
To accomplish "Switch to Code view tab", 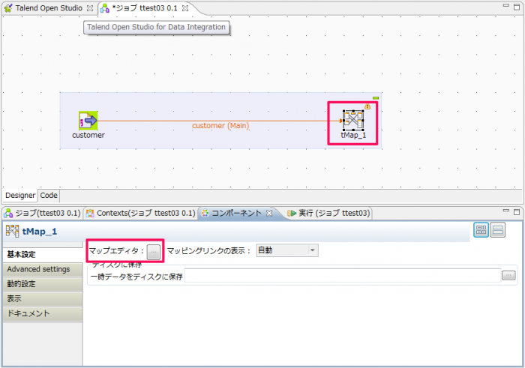I will click(49, 196).
